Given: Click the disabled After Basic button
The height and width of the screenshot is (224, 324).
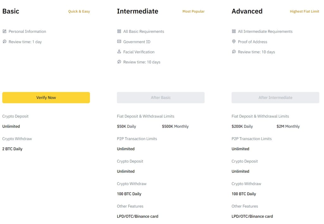Looking at the screenshot, I should pos(161,97).
